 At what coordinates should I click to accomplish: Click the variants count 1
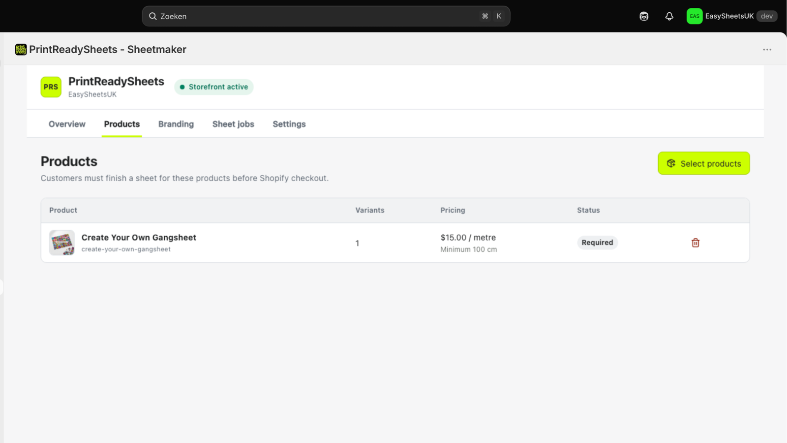click(x=358, y=243)
